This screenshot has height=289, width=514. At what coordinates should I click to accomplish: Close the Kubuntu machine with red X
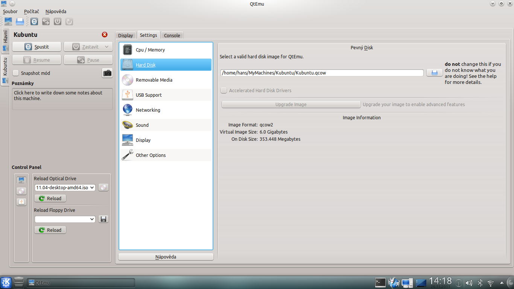coord(105,35)
